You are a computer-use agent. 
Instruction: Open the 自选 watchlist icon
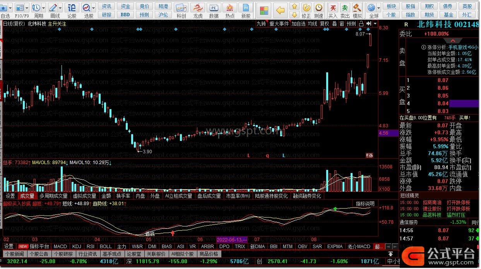[x=4, y=7]
